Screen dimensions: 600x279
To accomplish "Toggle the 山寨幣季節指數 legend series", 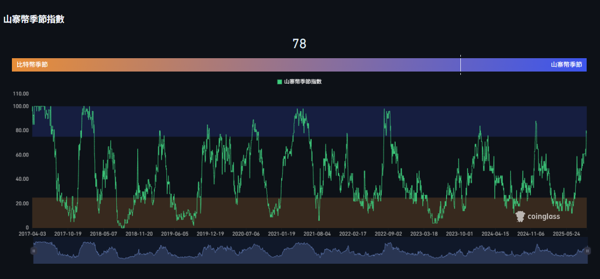I will 299,82.
